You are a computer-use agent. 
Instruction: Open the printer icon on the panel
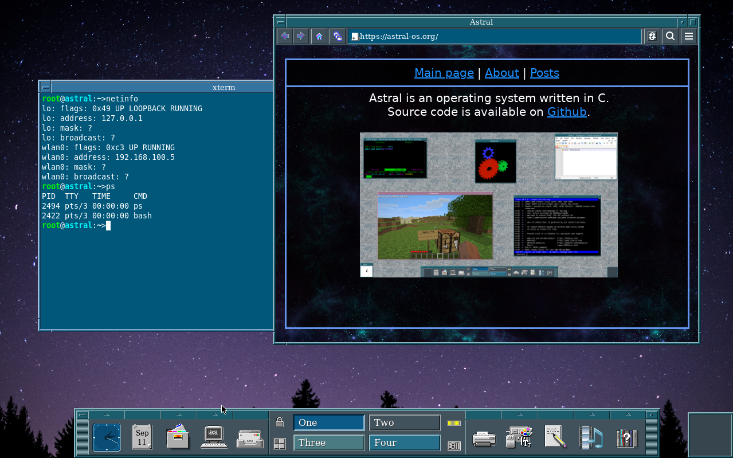(x=484, y=439)
